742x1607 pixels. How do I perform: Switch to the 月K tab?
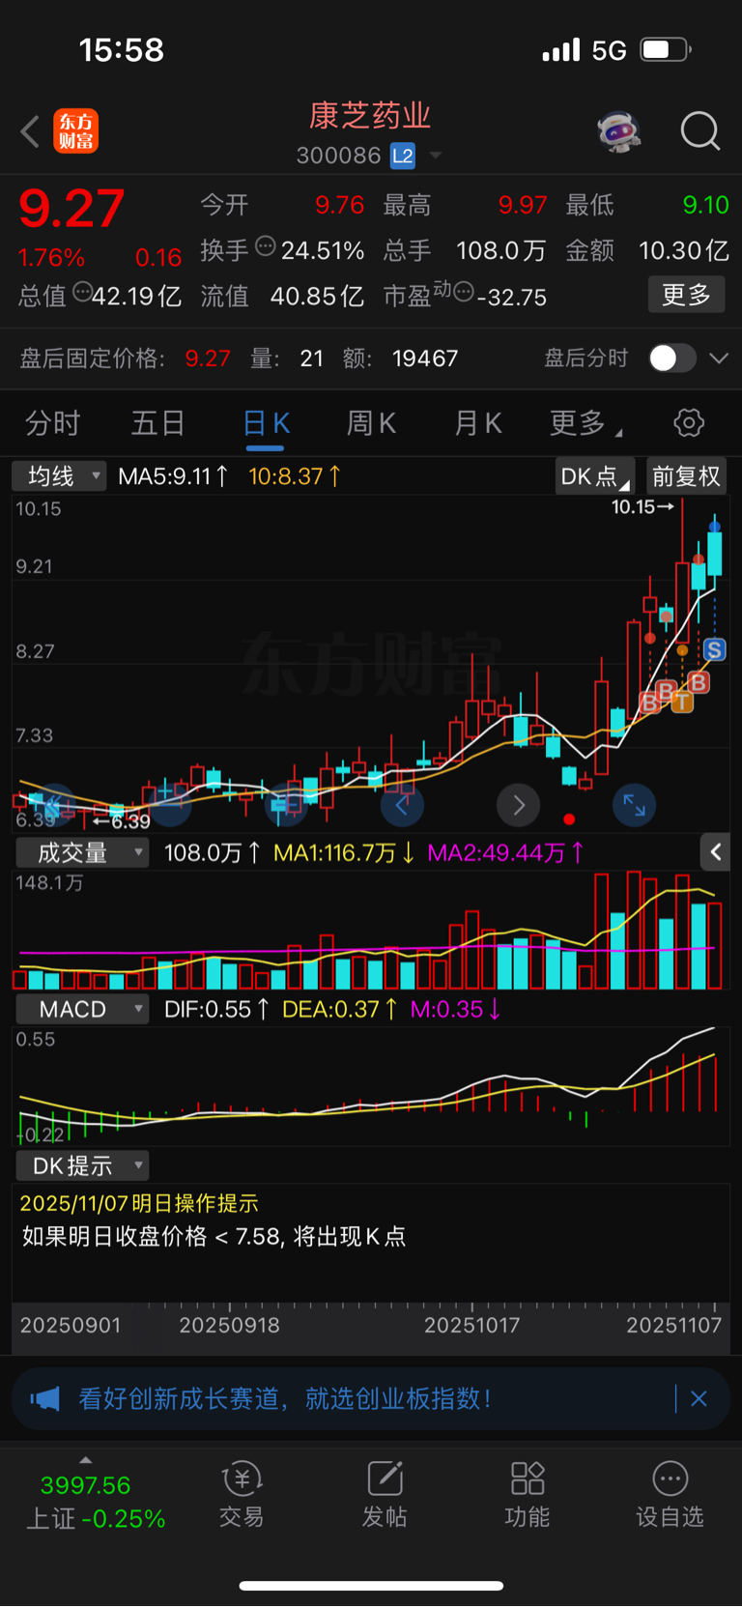[478, 423]
